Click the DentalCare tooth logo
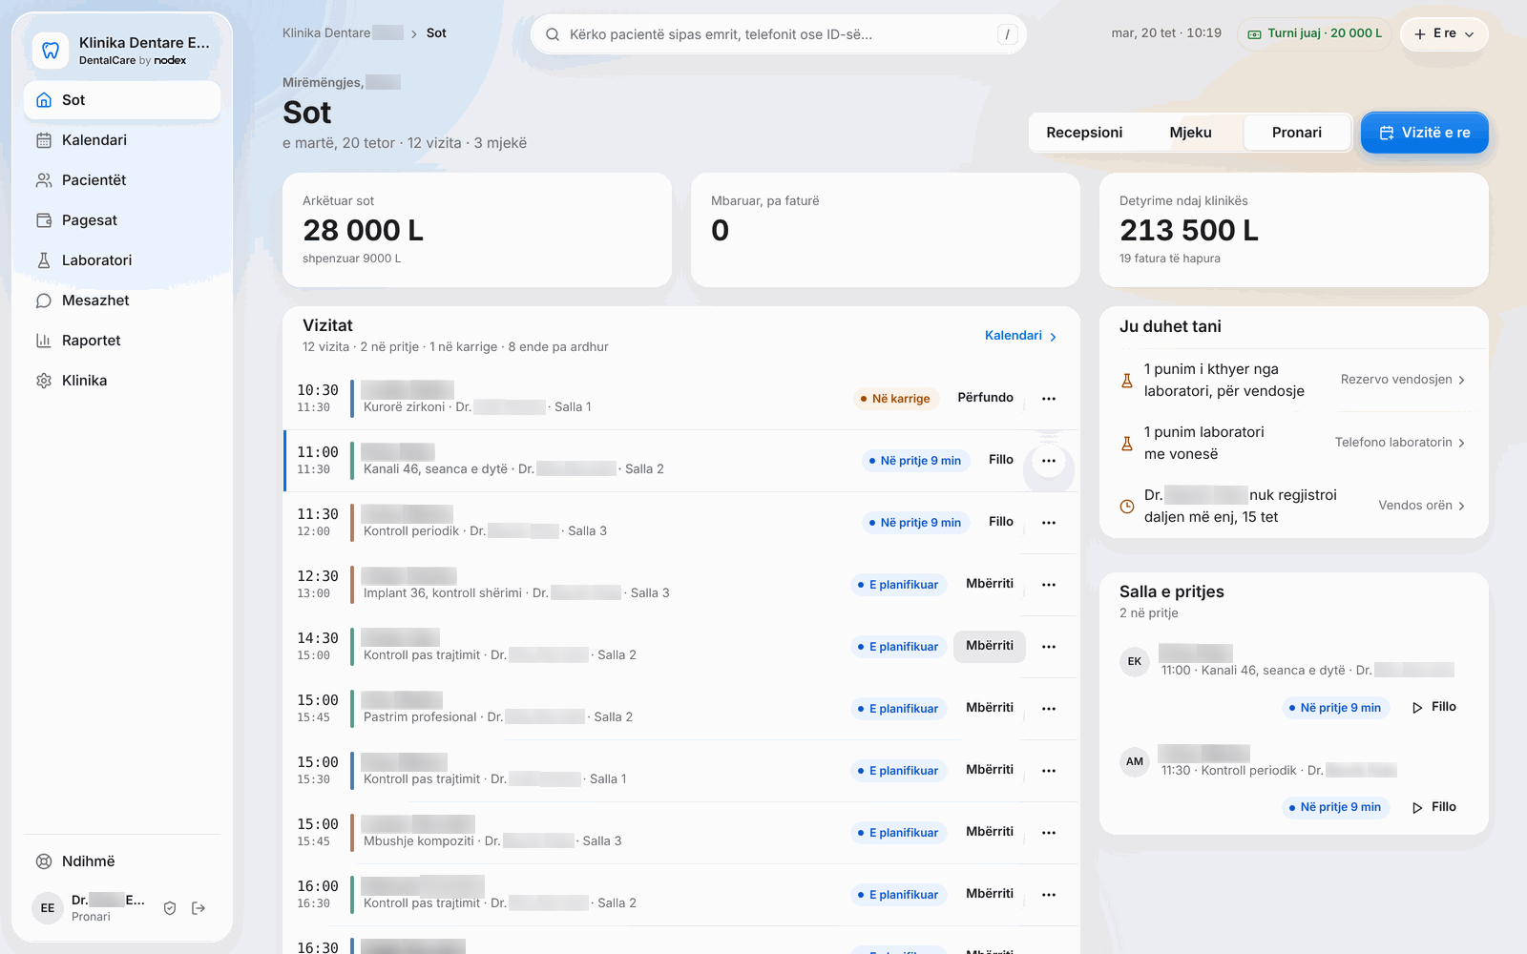The width and height of the screenshot is (1527, 954). pos(51,51)
